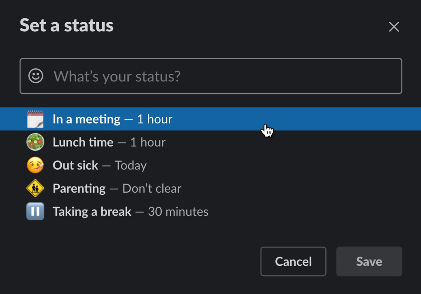Viewport: 421px width, 294px height.
Task: Click the salad emoji beside Lunch time
Action: [35, 142]
